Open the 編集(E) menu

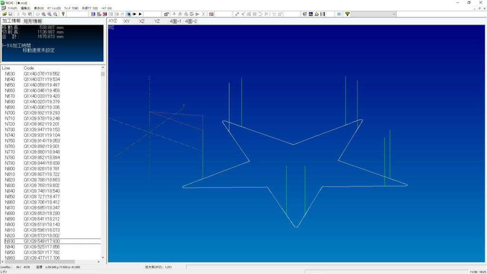point(26,8)
